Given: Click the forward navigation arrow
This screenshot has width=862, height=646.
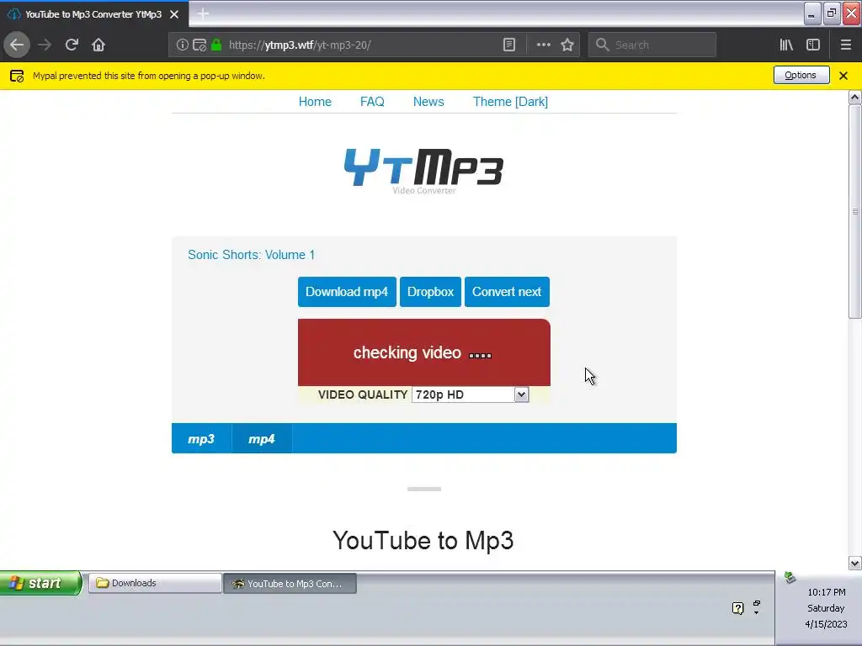Looking at the screenshot, I should click(45, 45).
